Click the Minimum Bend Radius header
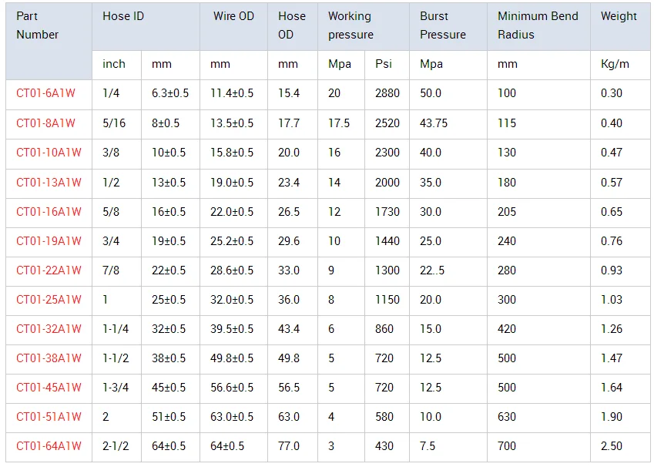This screenshot has width=654, height=467. click(538, 25)
